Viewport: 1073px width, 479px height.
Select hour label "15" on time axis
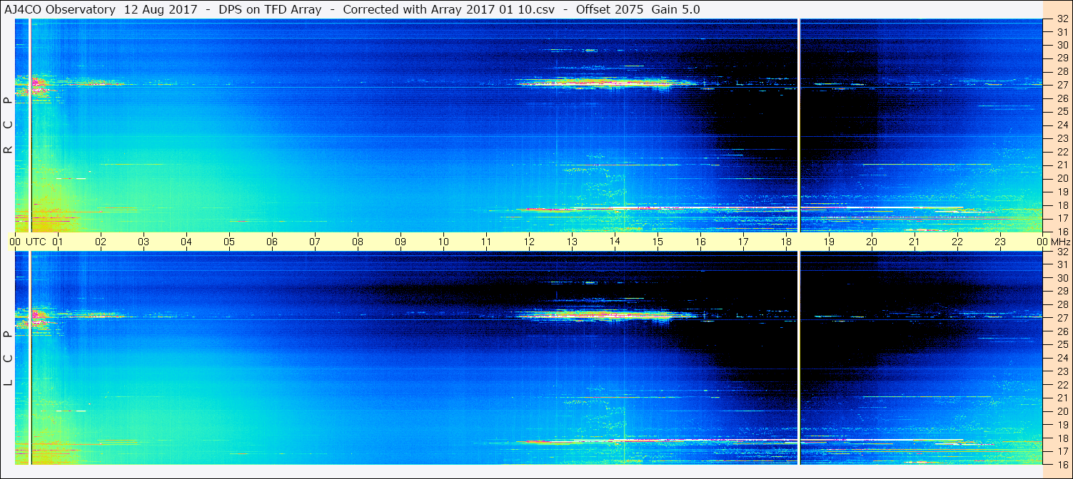(x=658, y=242)
